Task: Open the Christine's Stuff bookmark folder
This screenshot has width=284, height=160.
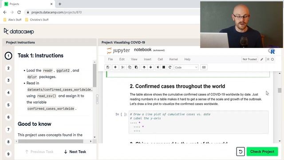Action: point(37,20)
